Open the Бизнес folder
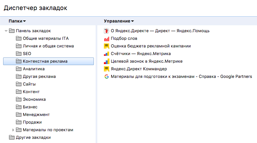The width and height of the screenshot is (257, 143). click(30, 107)
